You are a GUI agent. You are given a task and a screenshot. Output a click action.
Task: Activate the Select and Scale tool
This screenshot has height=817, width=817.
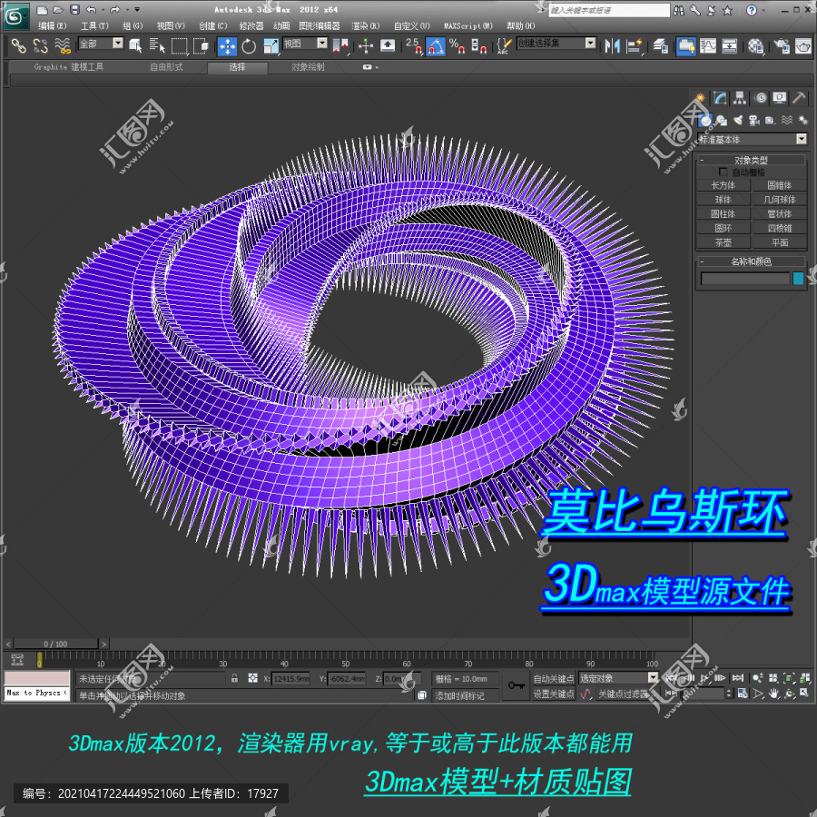tap(271, 46)
